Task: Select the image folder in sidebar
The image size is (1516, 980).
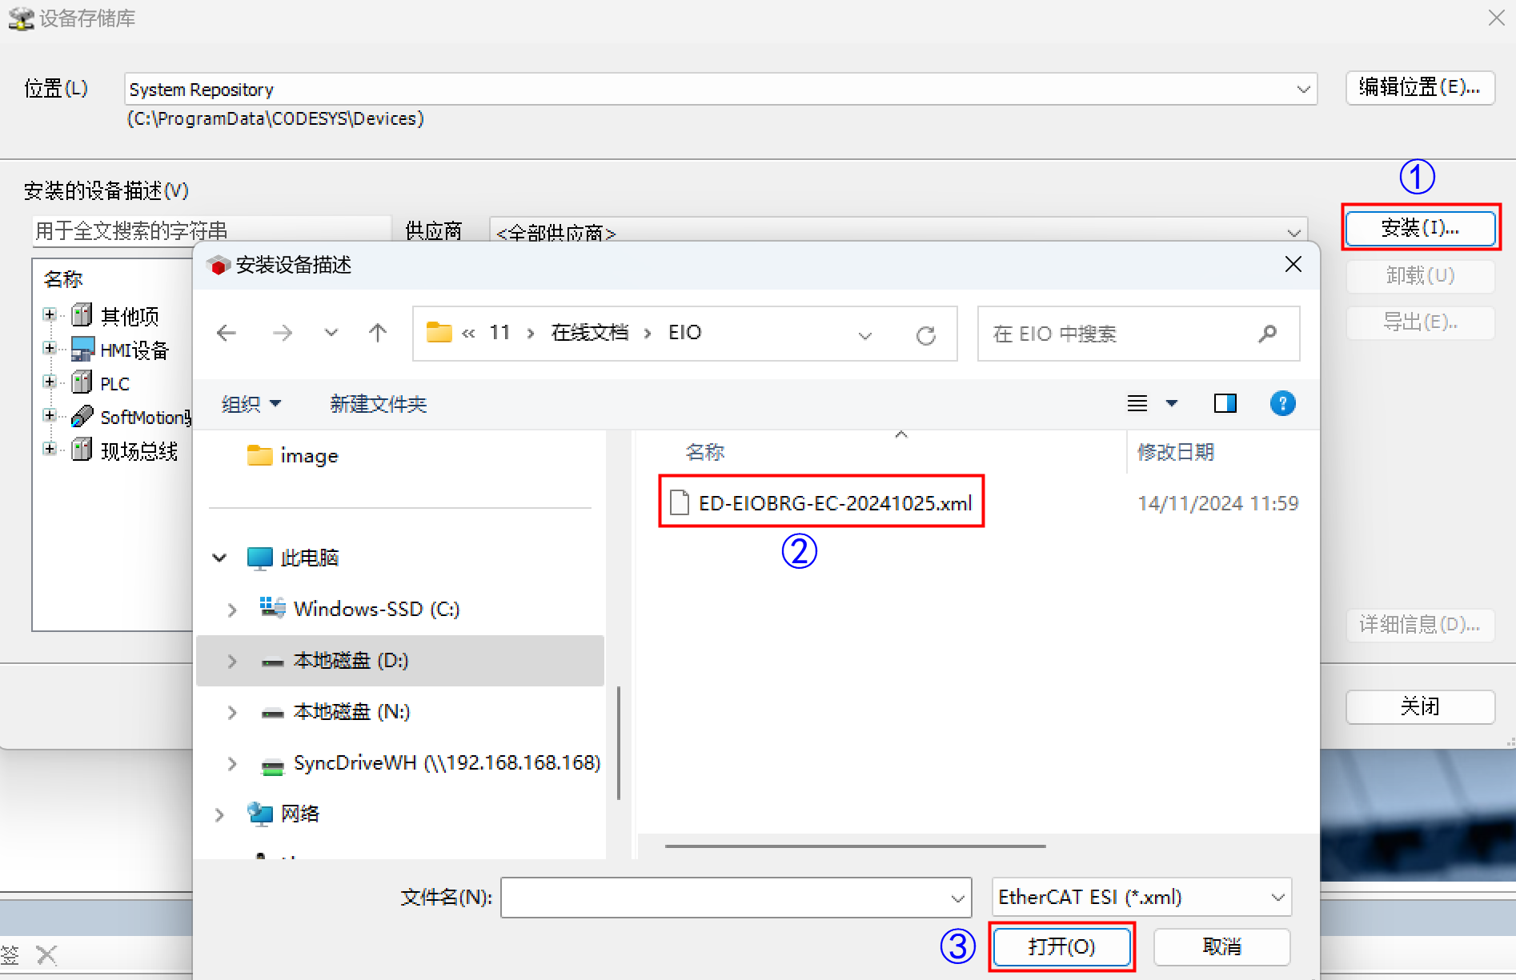Action: (308, 456)
